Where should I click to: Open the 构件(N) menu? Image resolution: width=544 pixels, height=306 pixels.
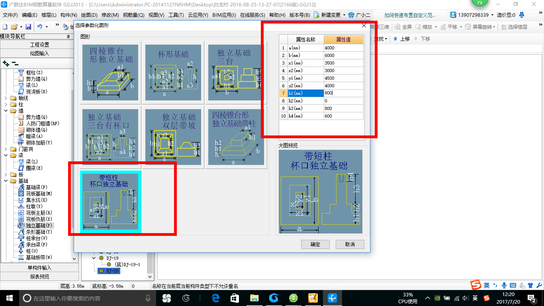tap(68, 15)
